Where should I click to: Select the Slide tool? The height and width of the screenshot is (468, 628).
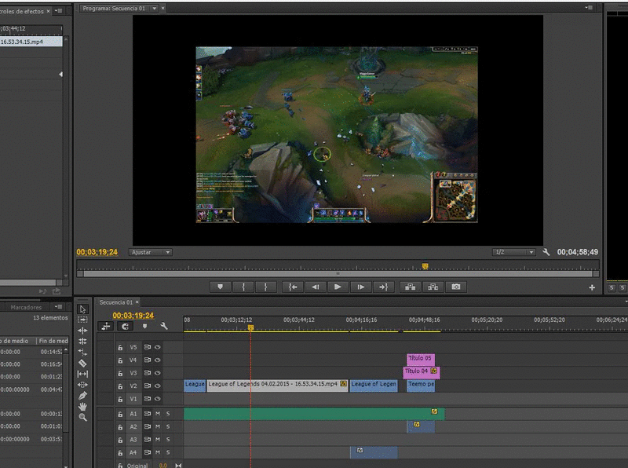pos(82,385)
